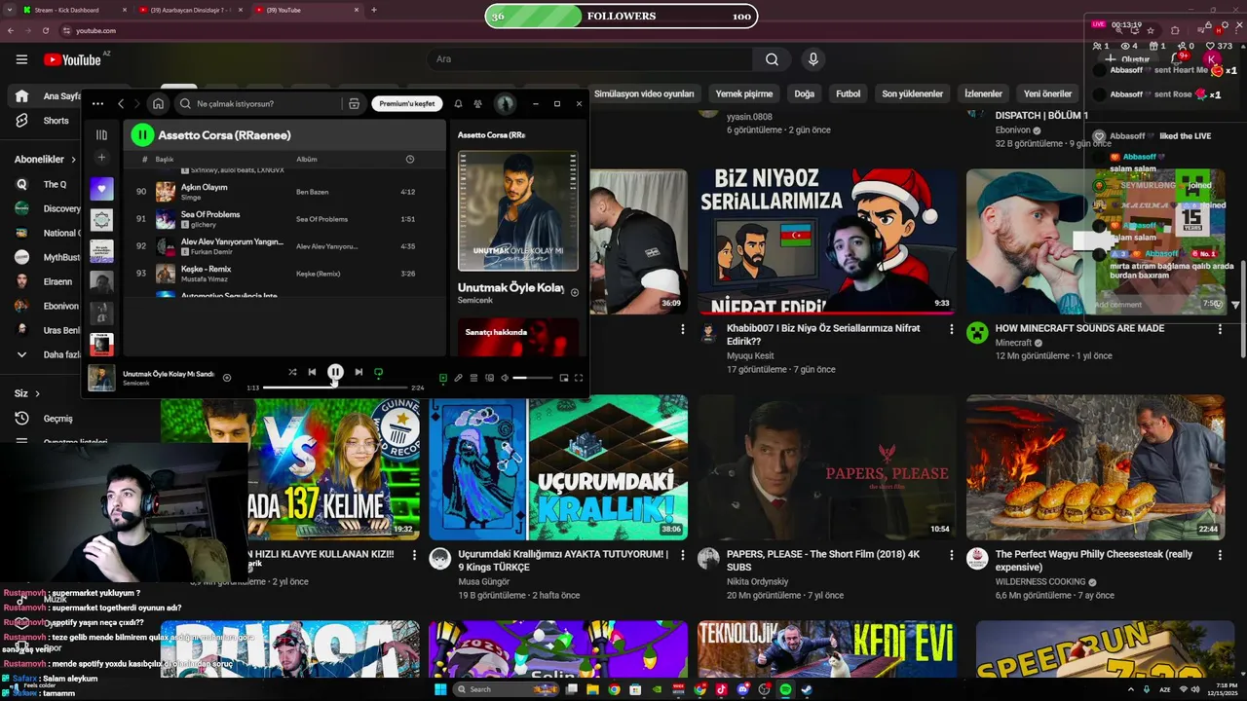Go back in Spotify navigation
This screenshot has height=701, width=1247.
click(x=121, y=103)
